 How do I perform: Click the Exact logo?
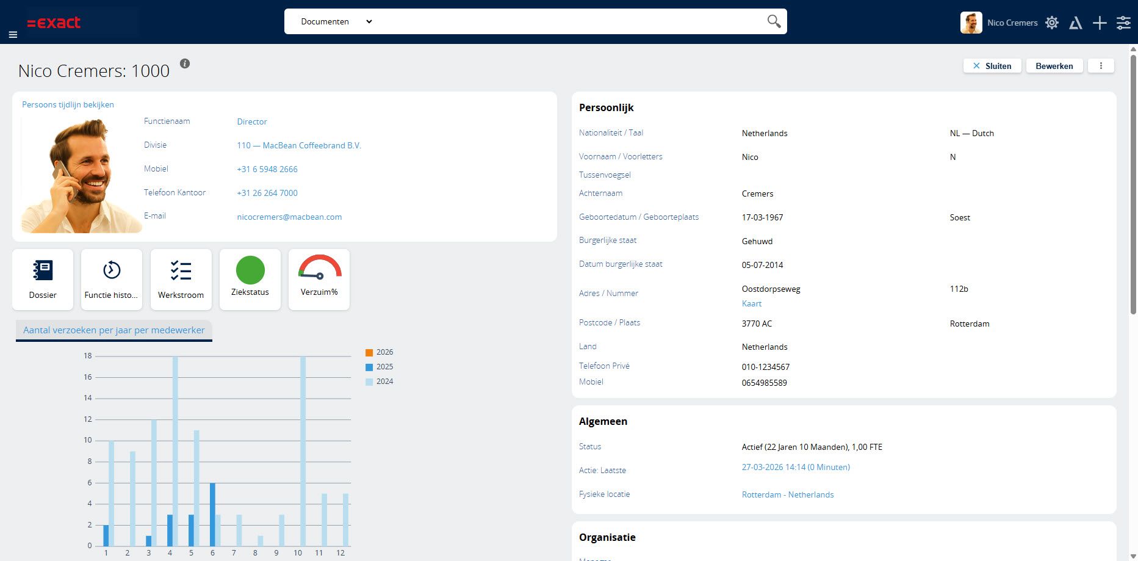click(54, 23)
